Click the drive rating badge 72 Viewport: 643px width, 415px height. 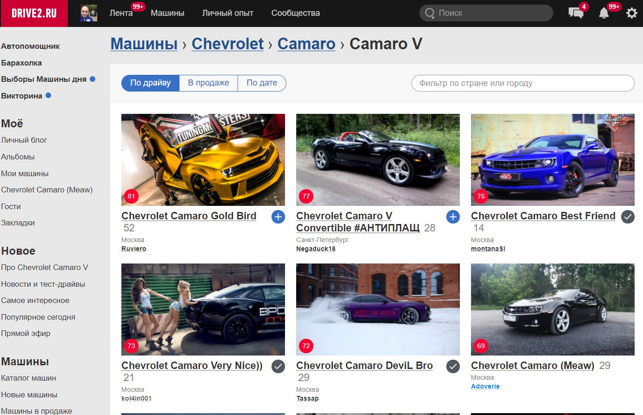(x=306, y=346)
